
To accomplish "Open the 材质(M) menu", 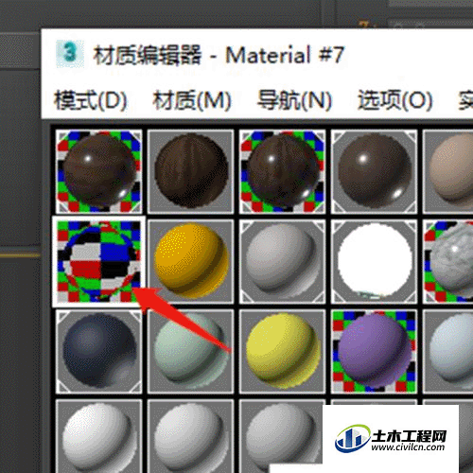I will (192, 100).
